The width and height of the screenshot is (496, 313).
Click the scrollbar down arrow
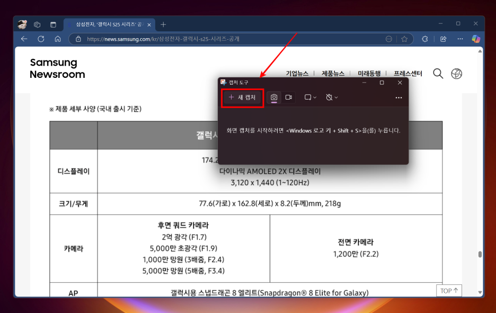pyautogui.click(x=480, y=292)
